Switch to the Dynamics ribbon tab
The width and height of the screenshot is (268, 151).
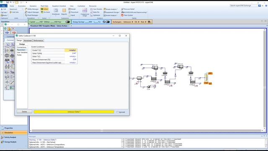[33, 6]
